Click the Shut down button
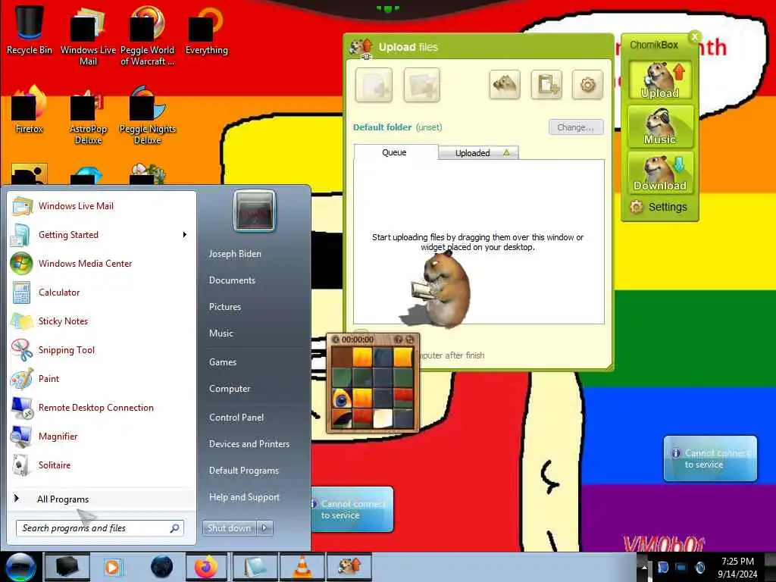This screenshot has height=582, width=776. click(229, 528)
